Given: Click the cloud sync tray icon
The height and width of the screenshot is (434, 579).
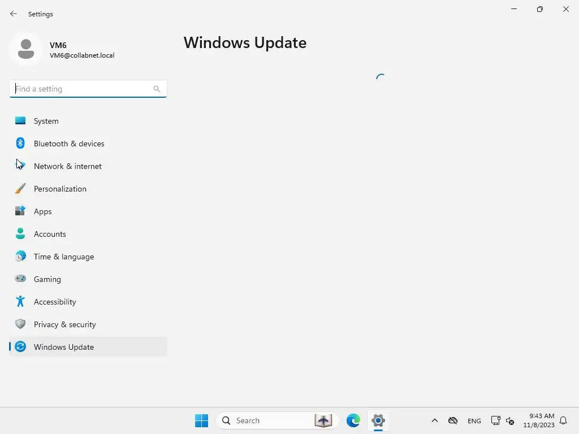Looking at the screenshot, I should pos(453,420).
